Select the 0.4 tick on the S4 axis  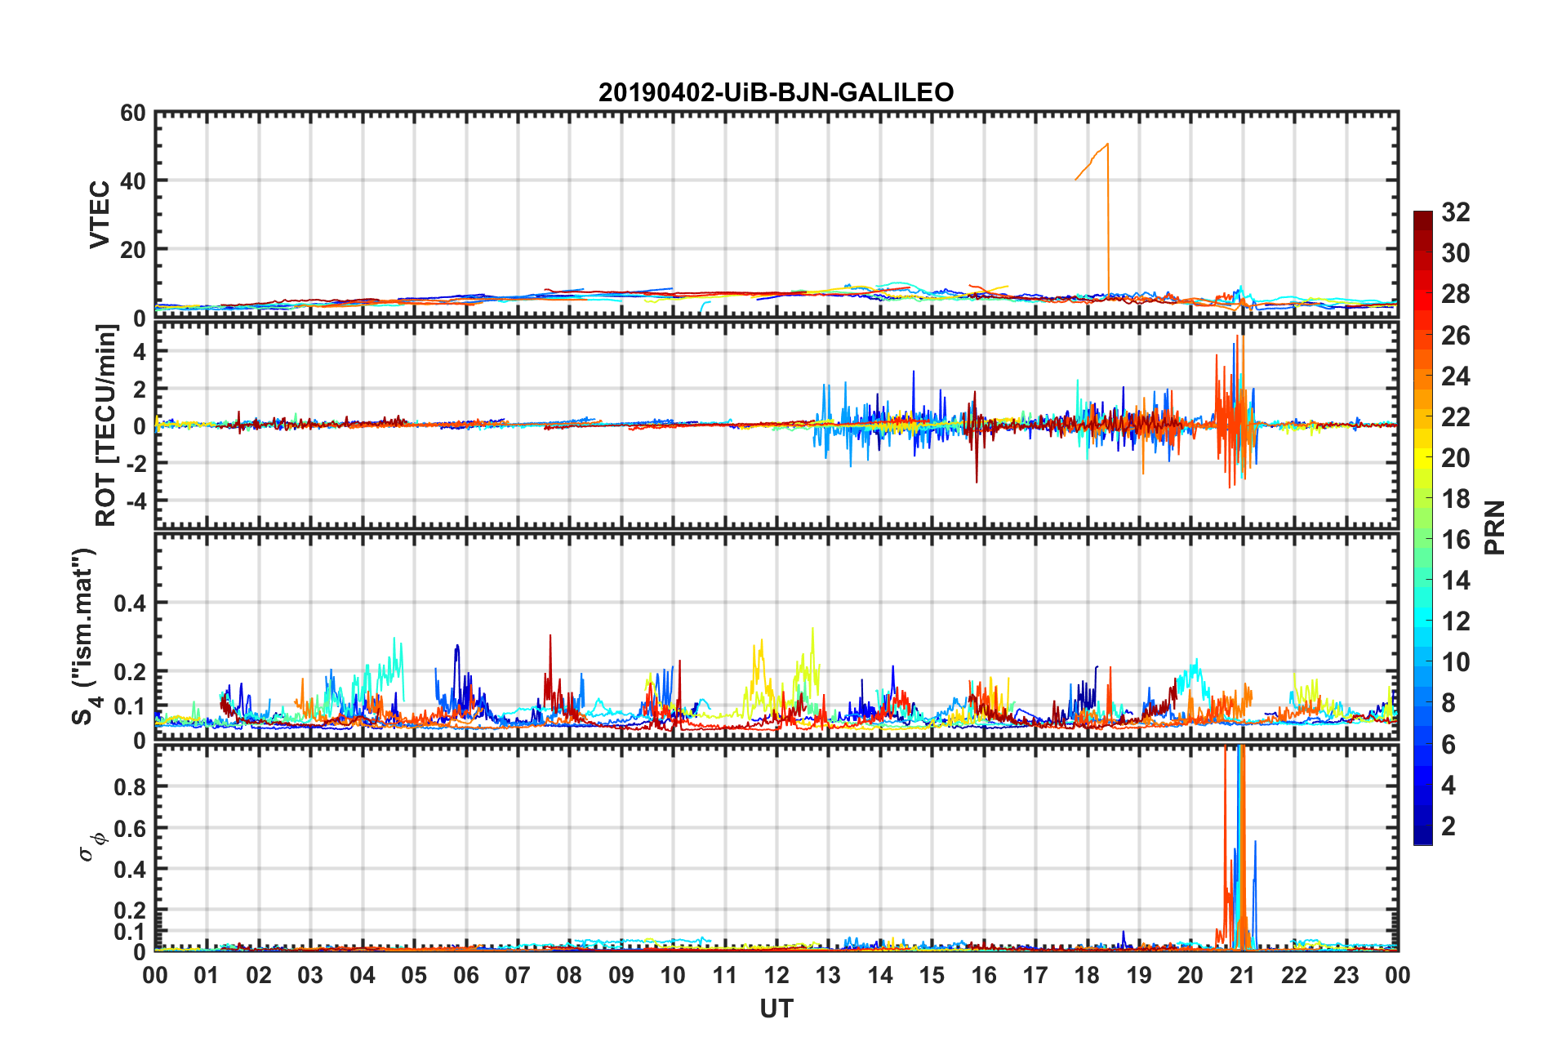131,603
